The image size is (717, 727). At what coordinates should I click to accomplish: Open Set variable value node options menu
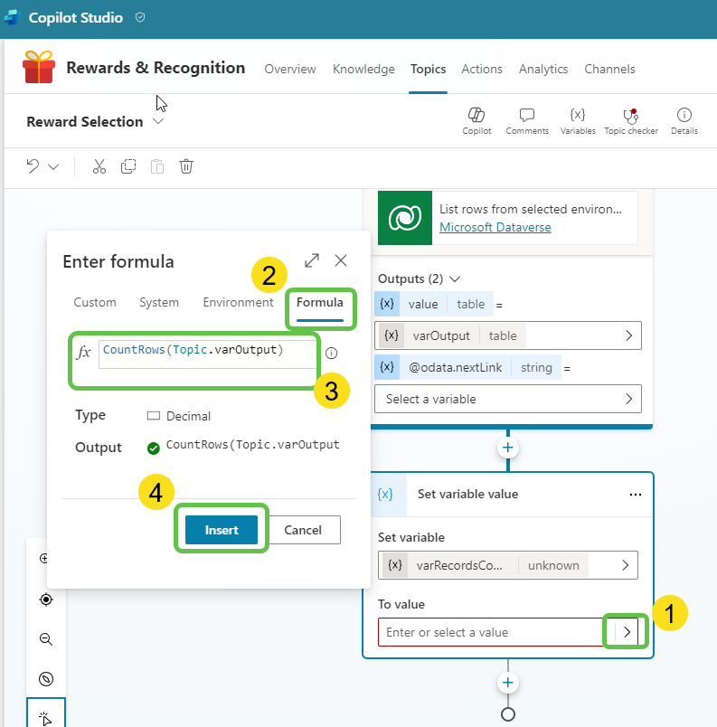click(x=636, y=495)
